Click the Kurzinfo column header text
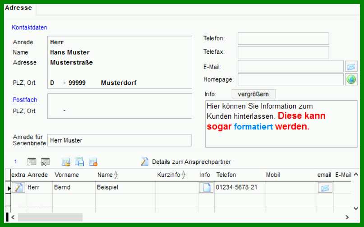This screenshot has width=364, height=227. click(x=169, y=175)
